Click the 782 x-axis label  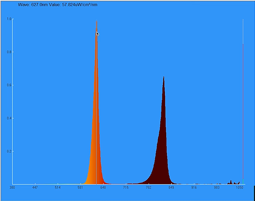click(149, 188)
